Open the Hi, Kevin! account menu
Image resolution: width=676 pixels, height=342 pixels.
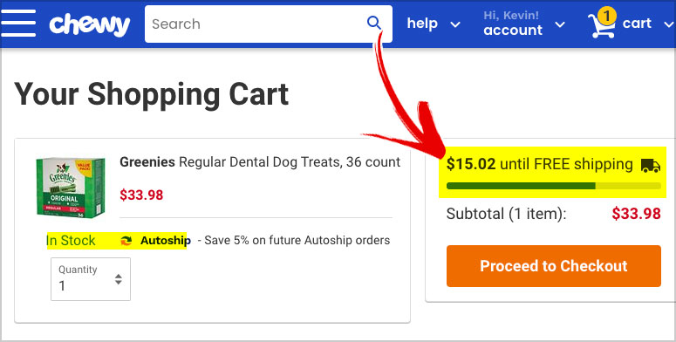[513, 24]
